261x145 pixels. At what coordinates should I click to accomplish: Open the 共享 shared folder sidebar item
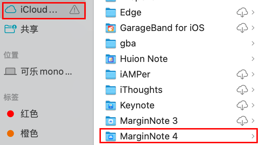click(21, 29)
